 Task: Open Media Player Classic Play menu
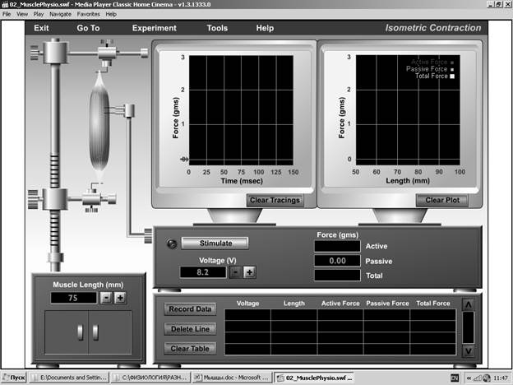(x=39, y=14)
